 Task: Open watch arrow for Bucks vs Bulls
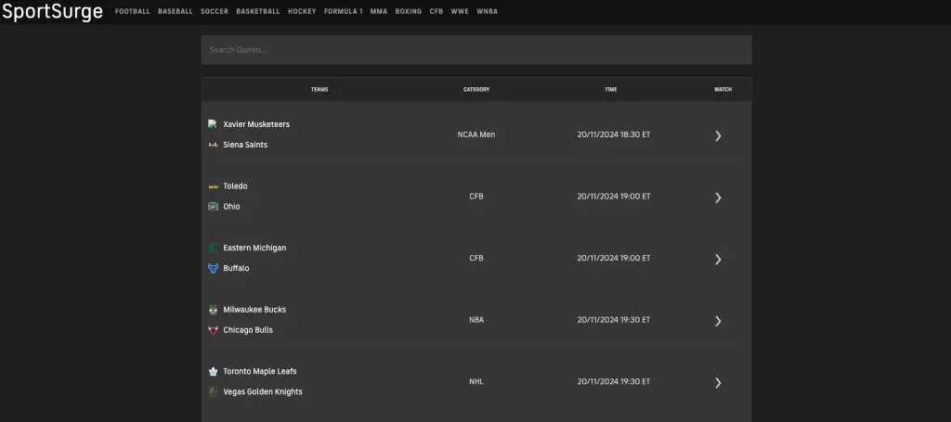point(718,321)
